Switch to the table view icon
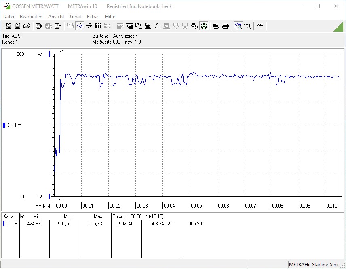 [98, 26]
